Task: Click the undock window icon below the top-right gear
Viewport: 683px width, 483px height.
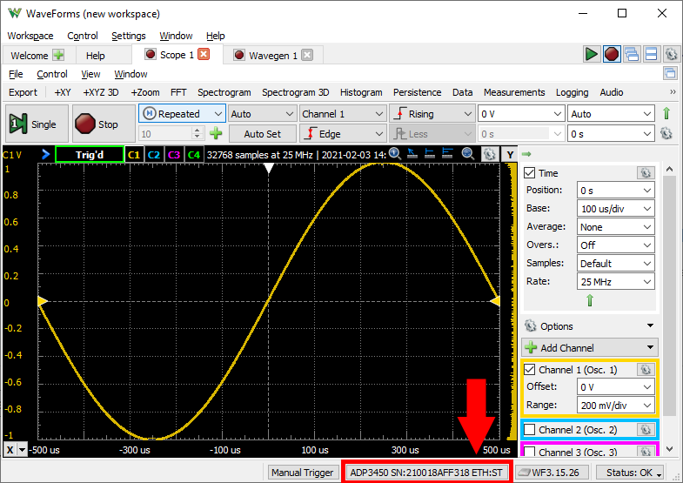Action: [670, 73]
